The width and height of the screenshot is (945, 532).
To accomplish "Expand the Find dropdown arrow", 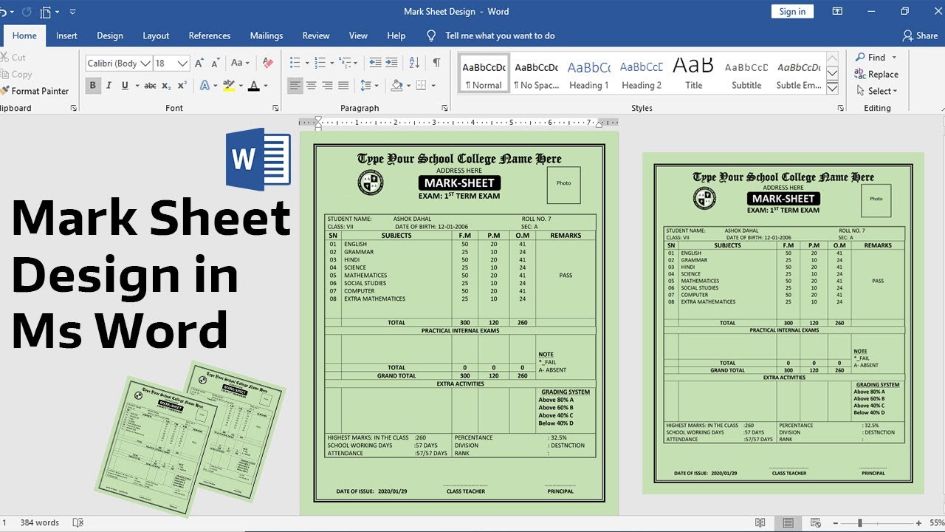I will coord(894,57).
